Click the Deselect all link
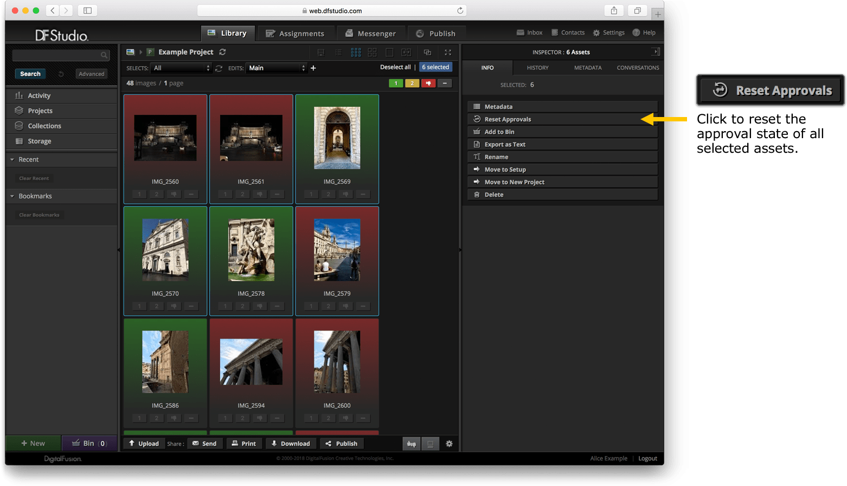Image resolution: width=847 pixels, height=486 pixels. pos(395,67)
